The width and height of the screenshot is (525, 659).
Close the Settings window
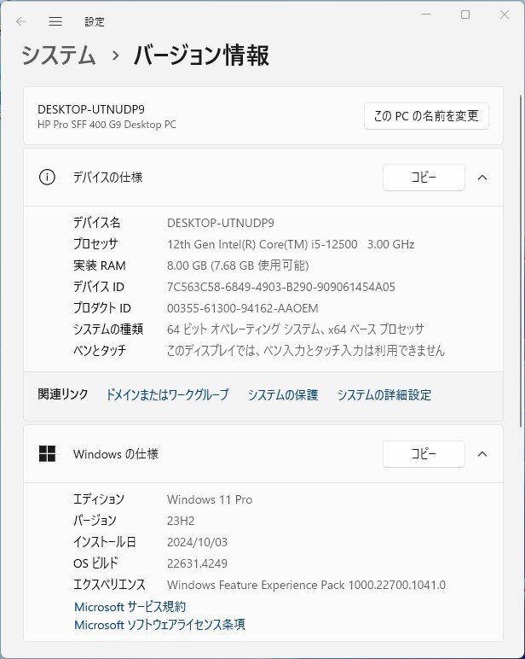point(505,15)
